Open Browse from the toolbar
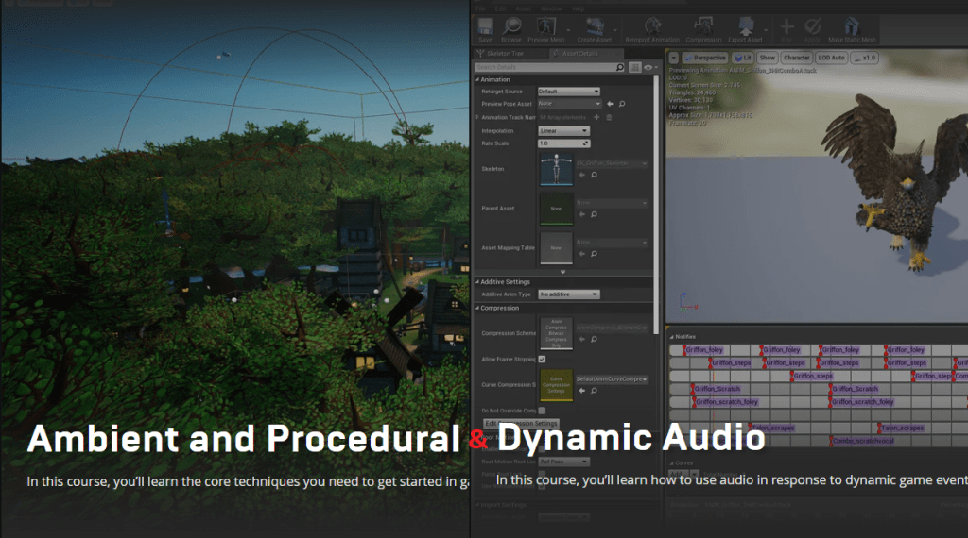The image size is (968, 538). tap(511, 29)
